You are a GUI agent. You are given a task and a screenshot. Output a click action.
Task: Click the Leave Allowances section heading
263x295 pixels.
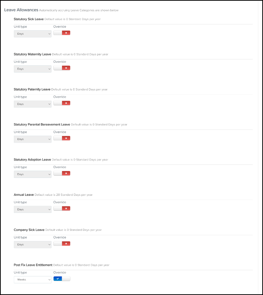click(x=21, y=10)
